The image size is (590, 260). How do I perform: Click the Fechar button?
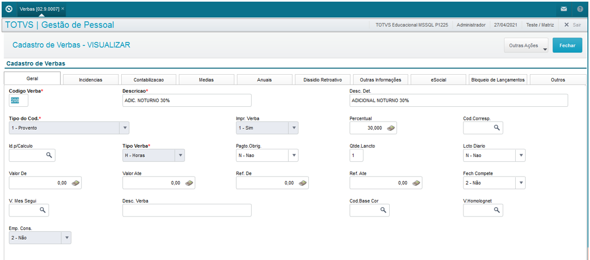568,45
